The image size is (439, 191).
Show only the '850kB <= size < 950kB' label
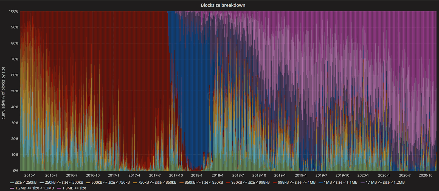coord(204,183)
